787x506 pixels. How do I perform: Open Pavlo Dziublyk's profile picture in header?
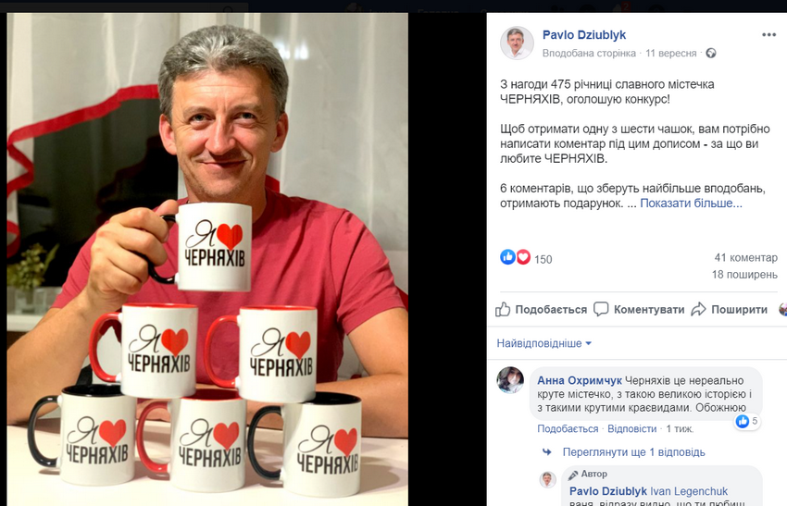tap(517, 43)
